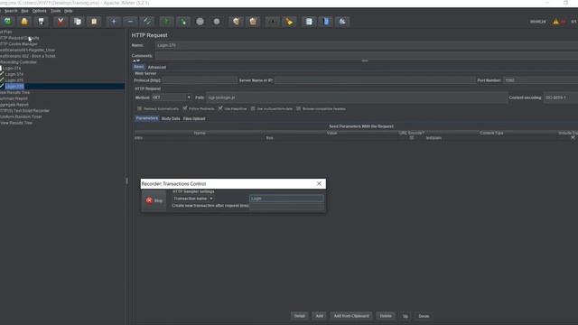Click the Save test plan icon
The height and width of the screenshot is (325, 578).
point(41,22)
